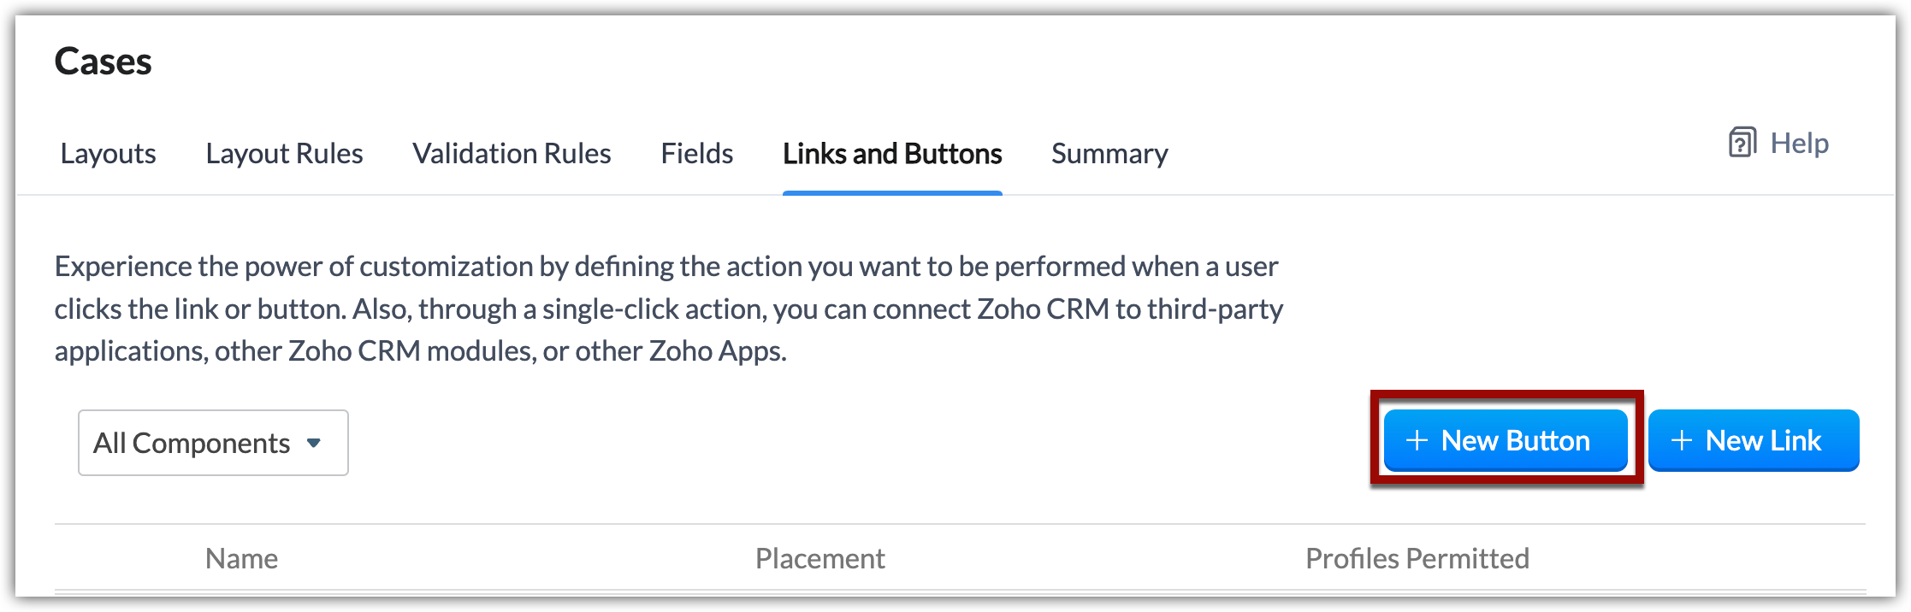The width and height of the screenshot is (1911, 612).
Task: Open the Summary tab
Action: coord(1109,154)
